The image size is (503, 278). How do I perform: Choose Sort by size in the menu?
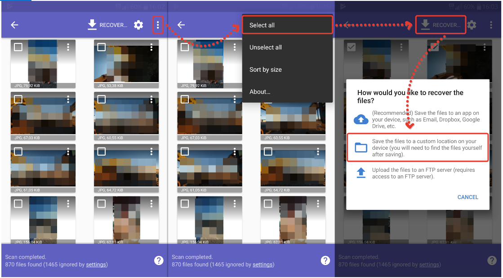coord(266,69)
